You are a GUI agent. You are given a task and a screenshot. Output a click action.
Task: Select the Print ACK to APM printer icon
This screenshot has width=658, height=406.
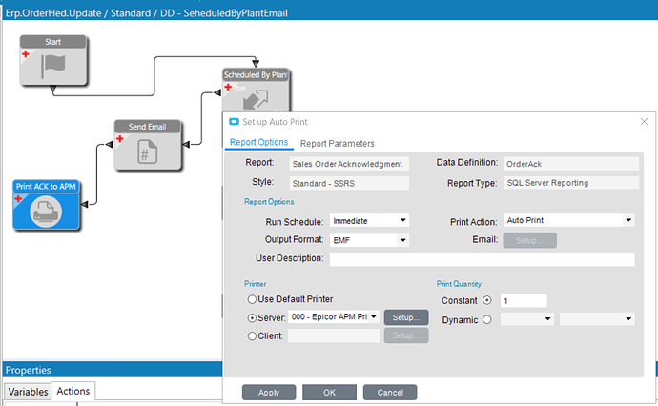pyautogui.click(x=46, y=212)
